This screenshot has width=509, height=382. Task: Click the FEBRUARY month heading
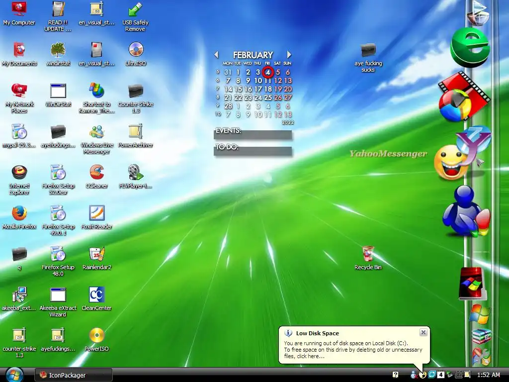pyautogui.click(x=253, y=55)
